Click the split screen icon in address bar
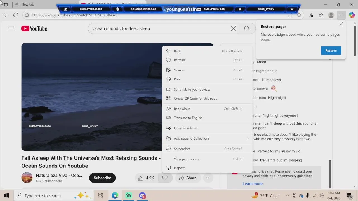The width and height of the screenshot is (358, 201). 290,15
